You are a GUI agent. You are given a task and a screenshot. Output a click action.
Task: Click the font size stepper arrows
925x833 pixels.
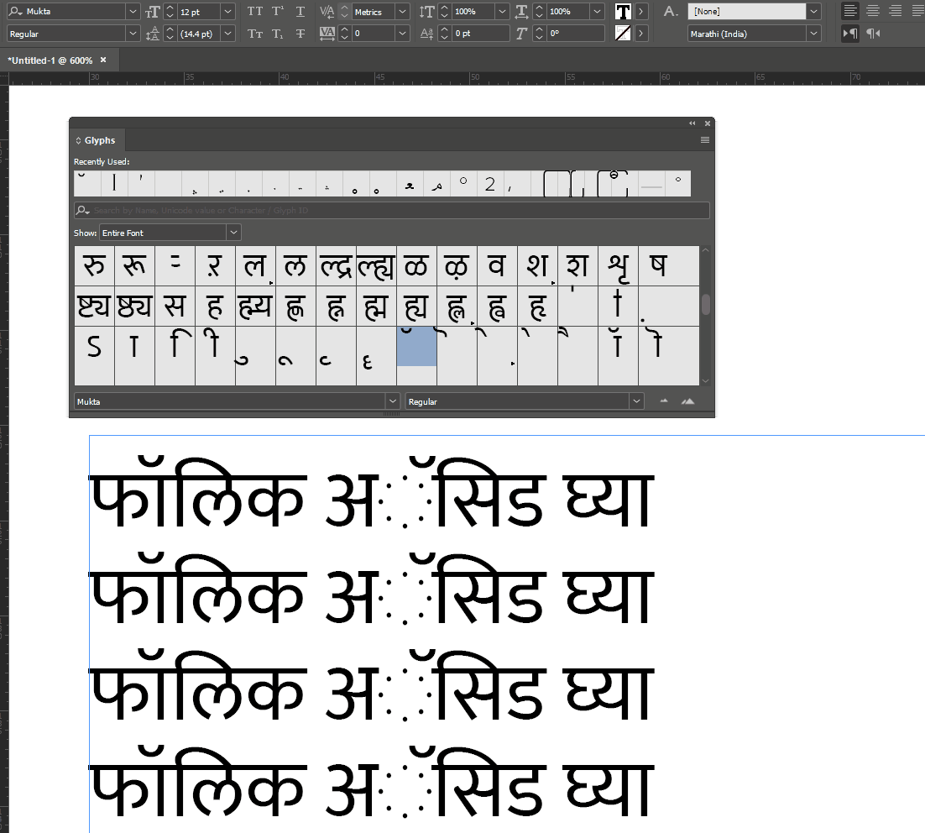click(x=170, y=11)
